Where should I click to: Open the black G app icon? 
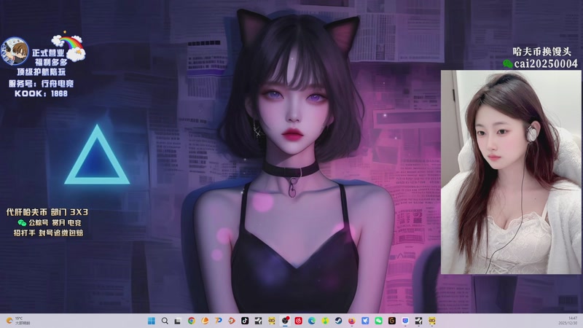(392, 321)
